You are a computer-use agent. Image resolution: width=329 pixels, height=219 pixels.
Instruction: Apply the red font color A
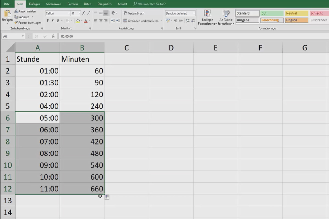(x=86, y=21)
